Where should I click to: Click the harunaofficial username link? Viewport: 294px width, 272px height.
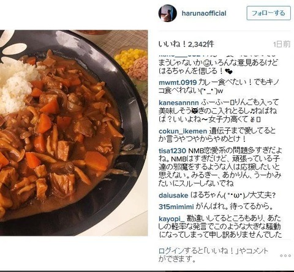pyautogui.click(x=204, y=13)
